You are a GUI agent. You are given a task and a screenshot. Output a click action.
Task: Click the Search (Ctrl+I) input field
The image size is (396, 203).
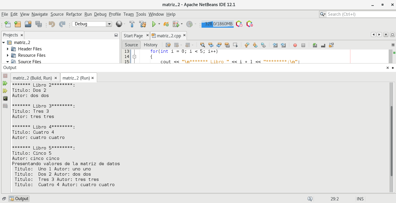pyautogui.click(x=359, y=14)
